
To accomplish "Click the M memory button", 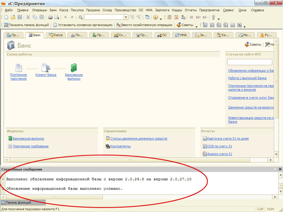I will point(191,17).
